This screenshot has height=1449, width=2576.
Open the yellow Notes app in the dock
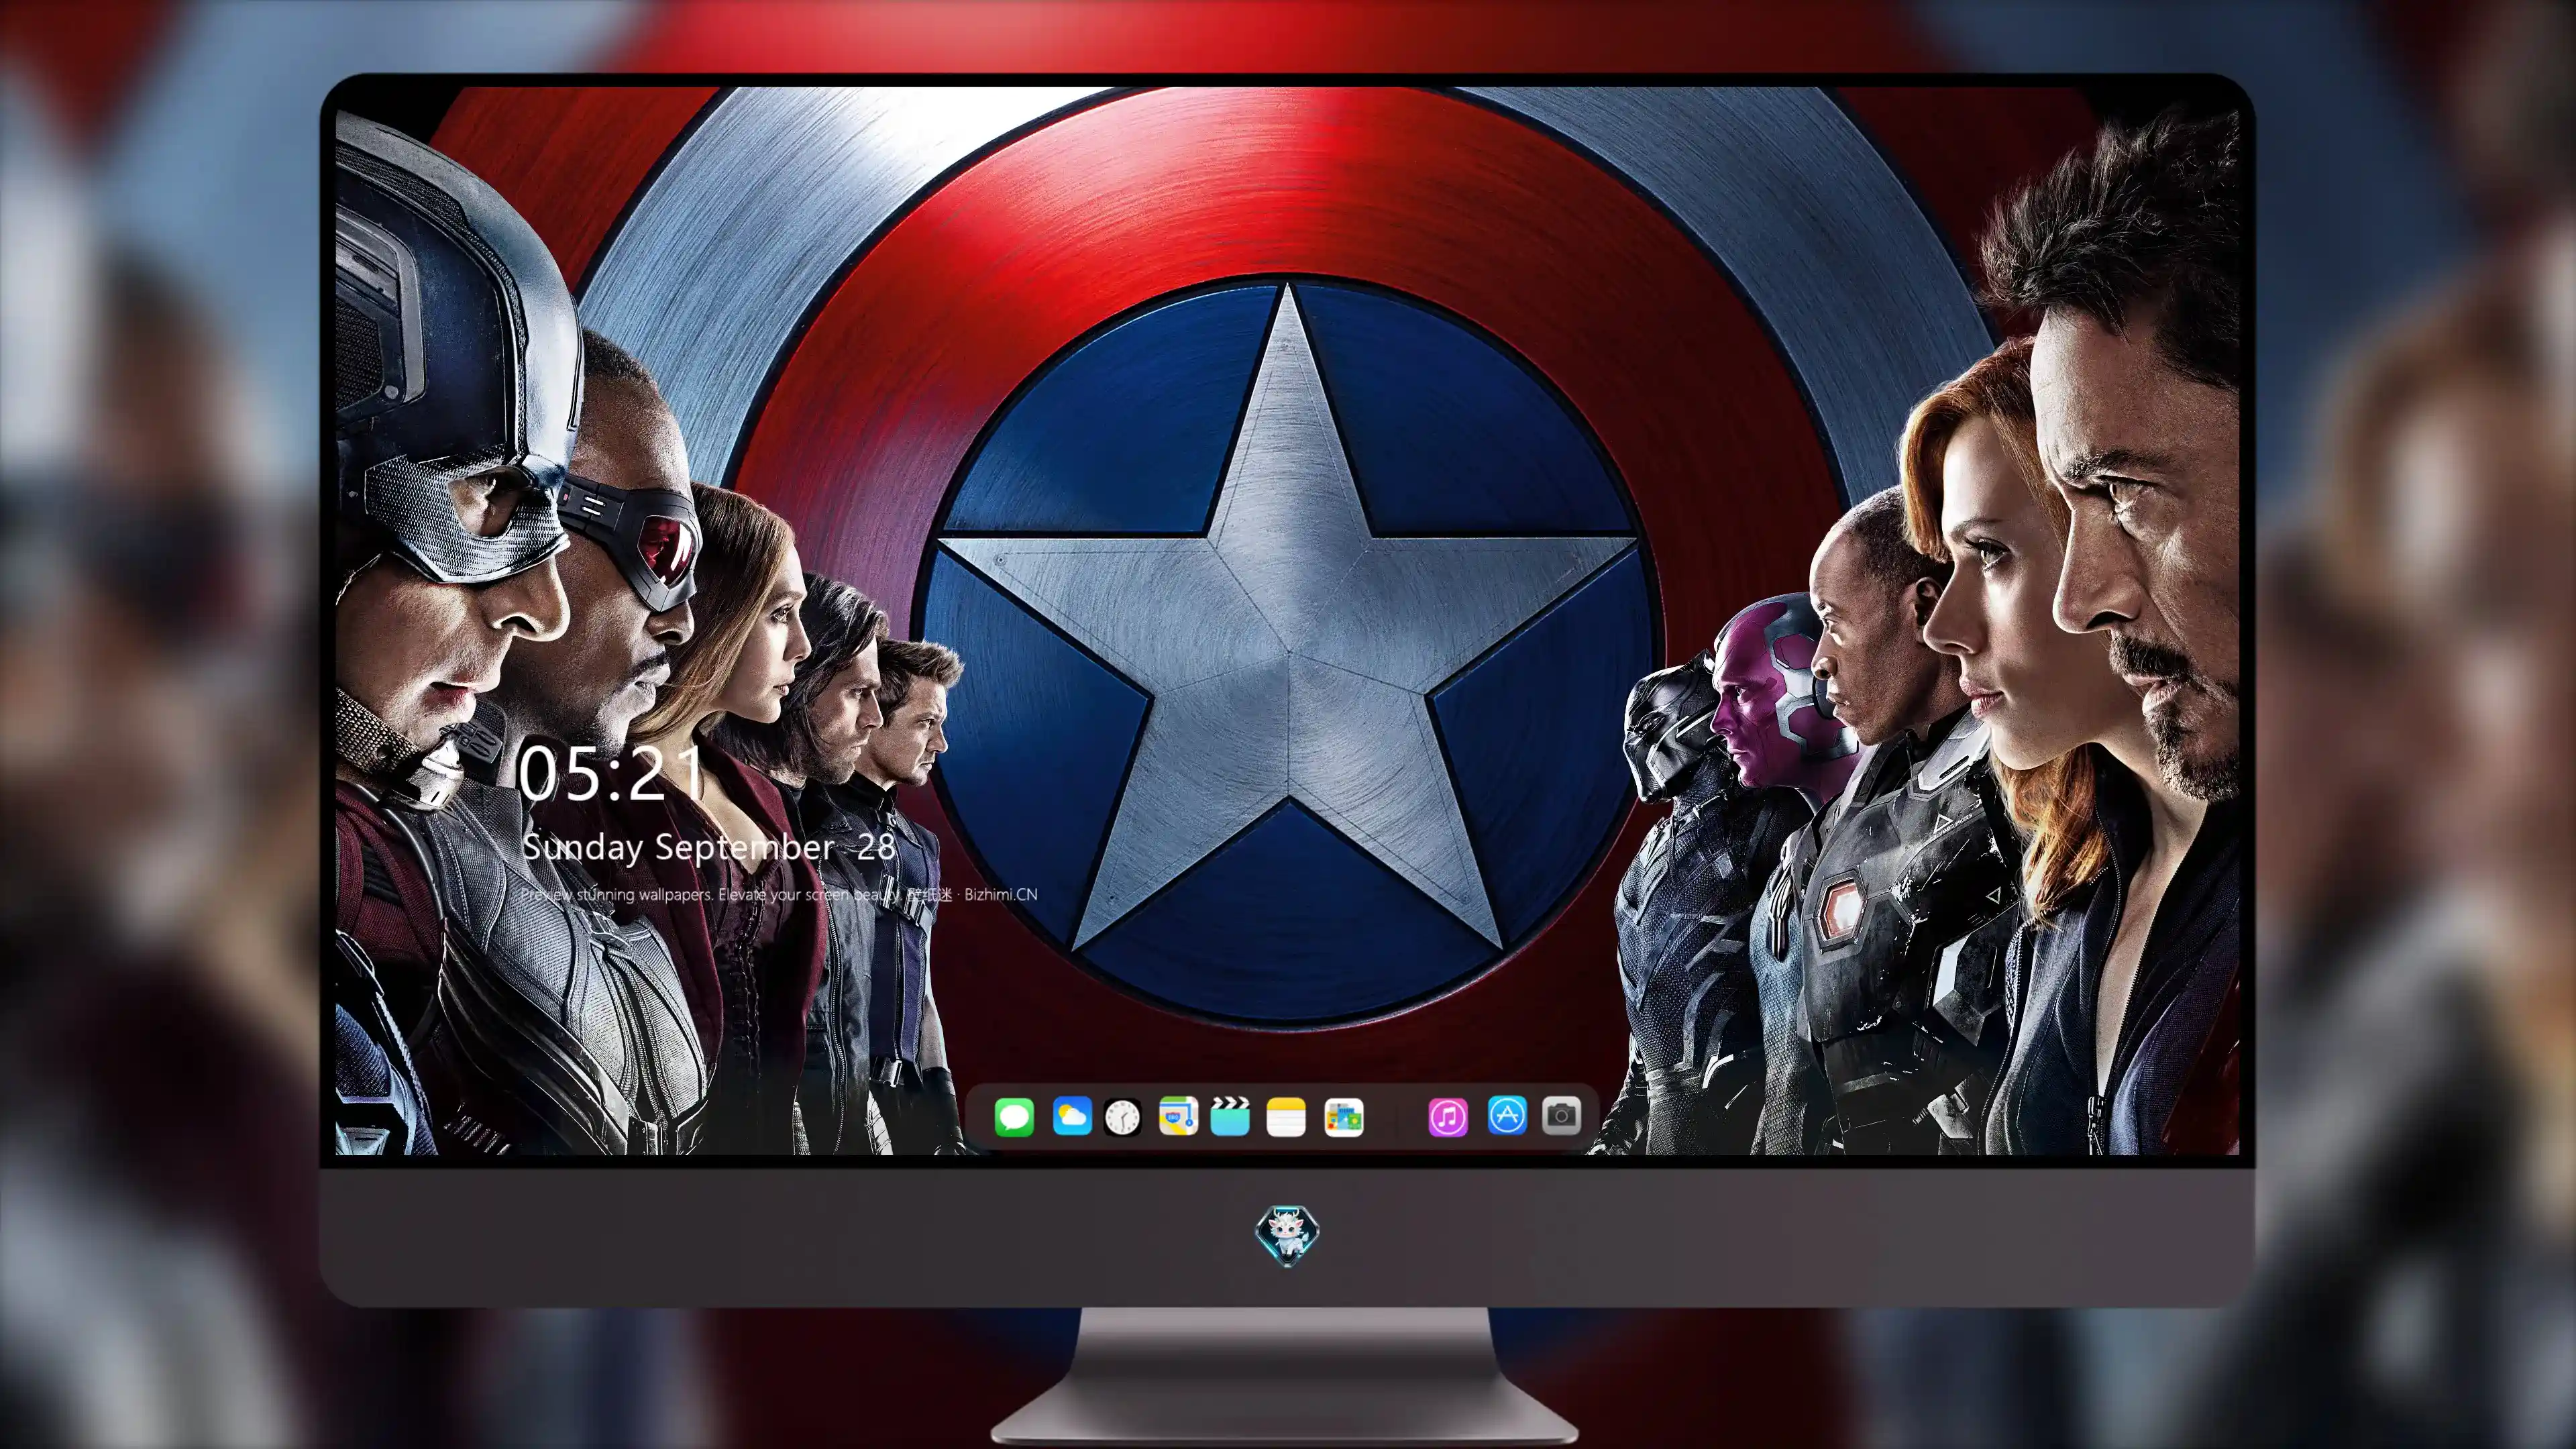[1286, 1117]
